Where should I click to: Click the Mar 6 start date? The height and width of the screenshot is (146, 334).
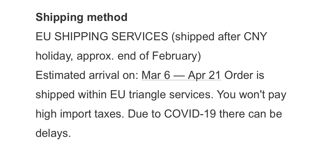(156, 75)
